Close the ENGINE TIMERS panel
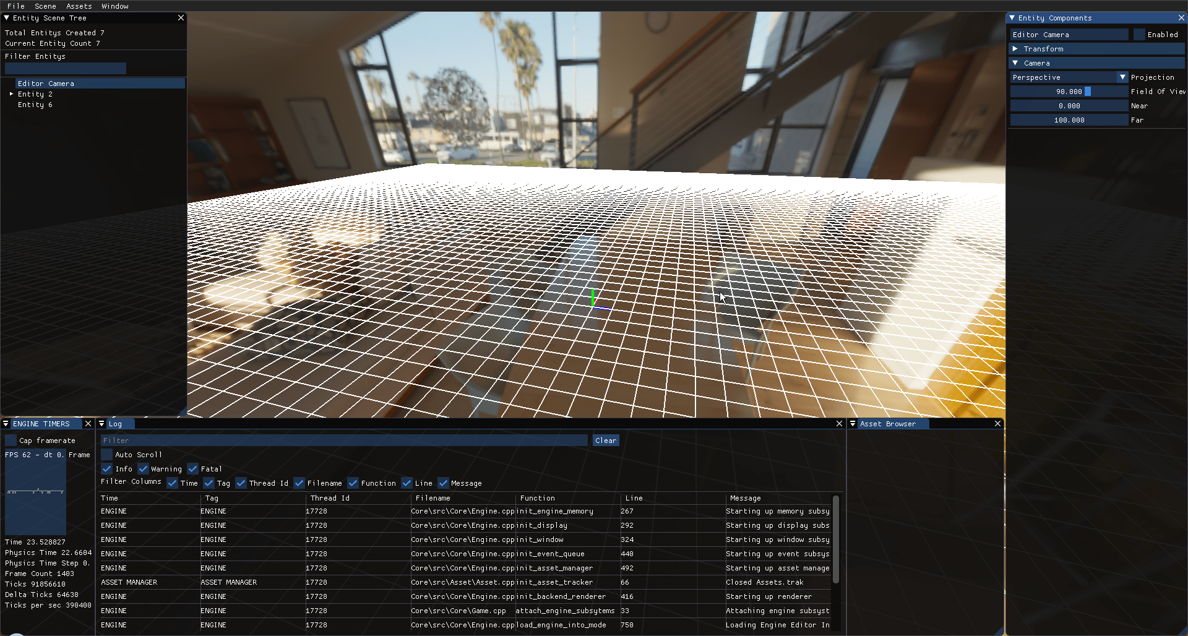Image resolution: width=1188 pixels, height=636 pixels. click(88, 424)
